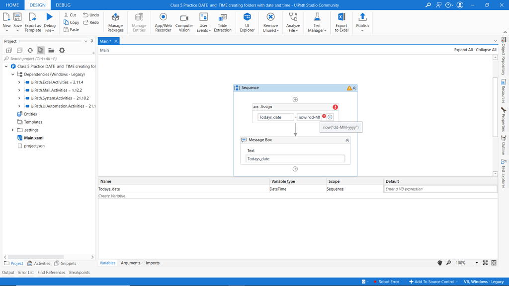
Task: Open the Arguments tab
Action: pos(131,263)
